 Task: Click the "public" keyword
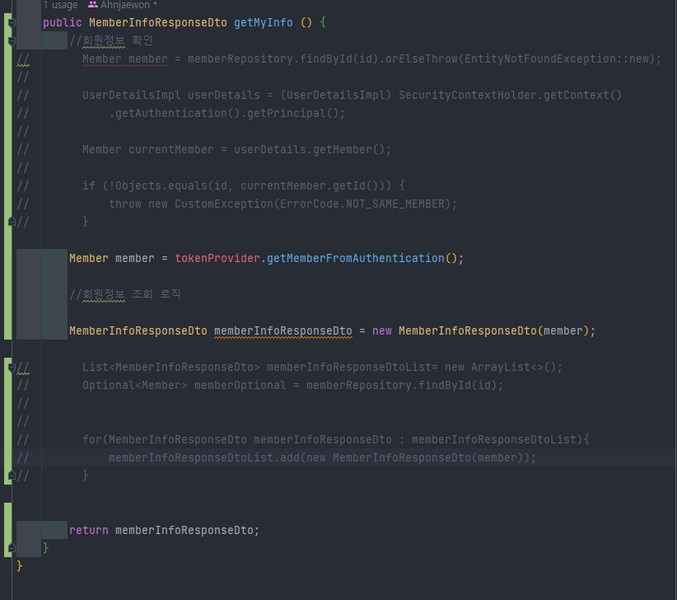[62, 22]
